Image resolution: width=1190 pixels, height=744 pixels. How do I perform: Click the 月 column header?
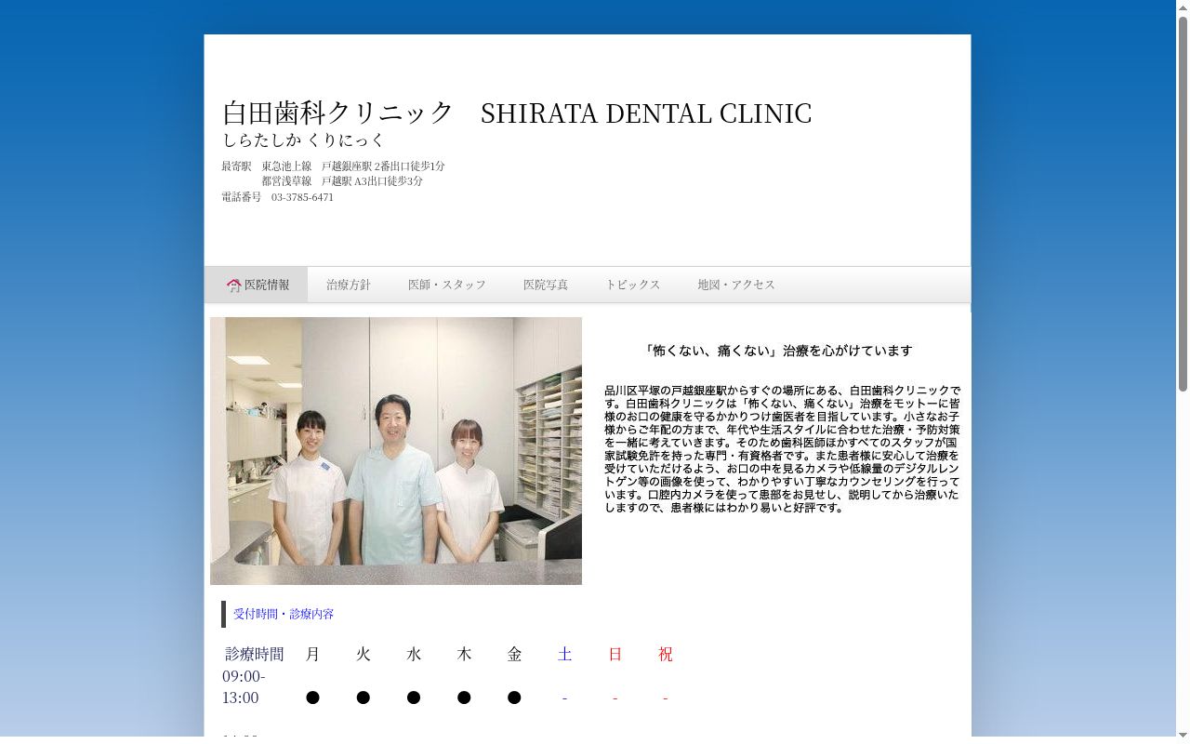tap(312, 654)
